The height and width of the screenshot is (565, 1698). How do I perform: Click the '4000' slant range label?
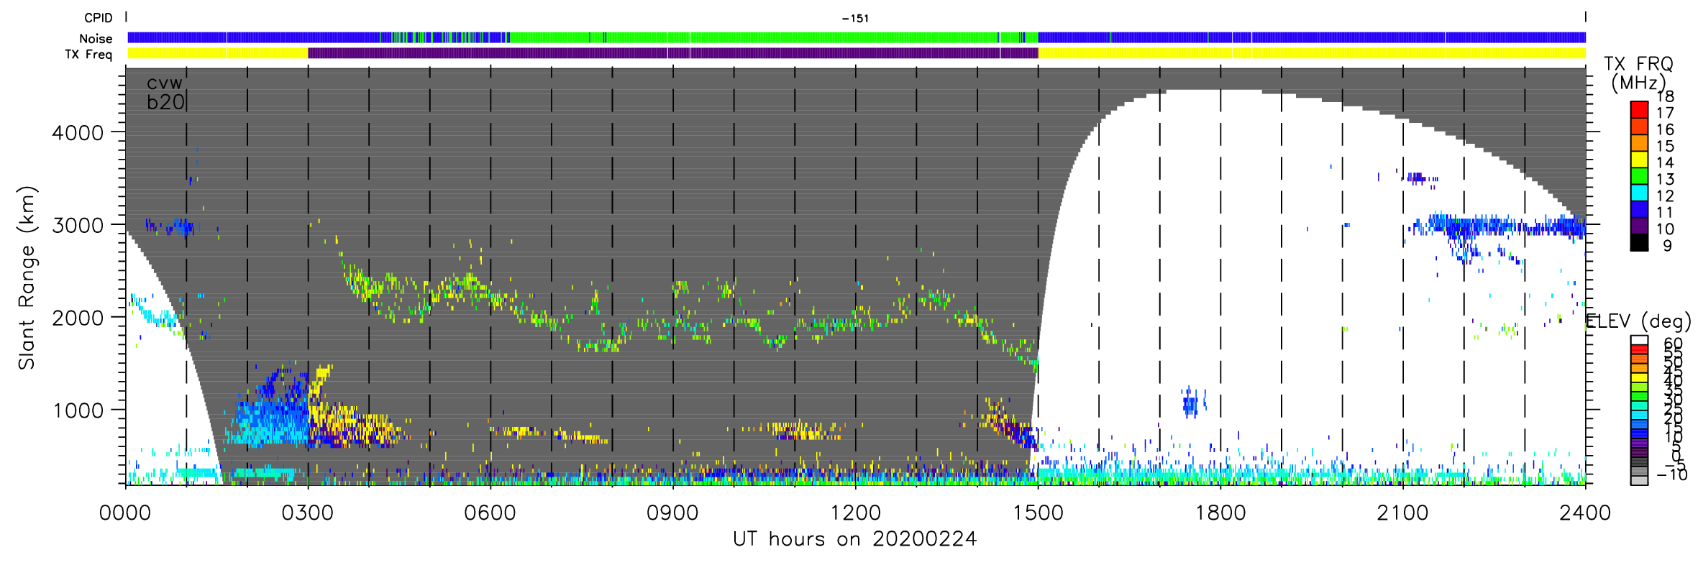pos(78,133)
